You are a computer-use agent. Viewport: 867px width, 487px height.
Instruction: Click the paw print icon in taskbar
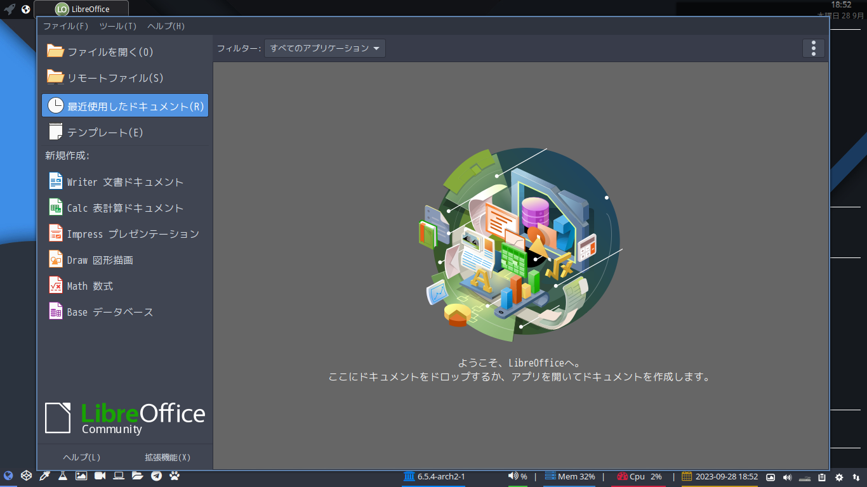tap(175, 476)
